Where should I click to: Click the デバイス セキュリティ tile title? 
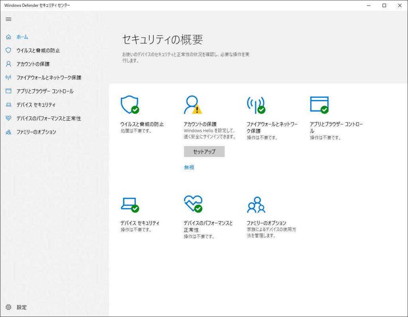140,223
